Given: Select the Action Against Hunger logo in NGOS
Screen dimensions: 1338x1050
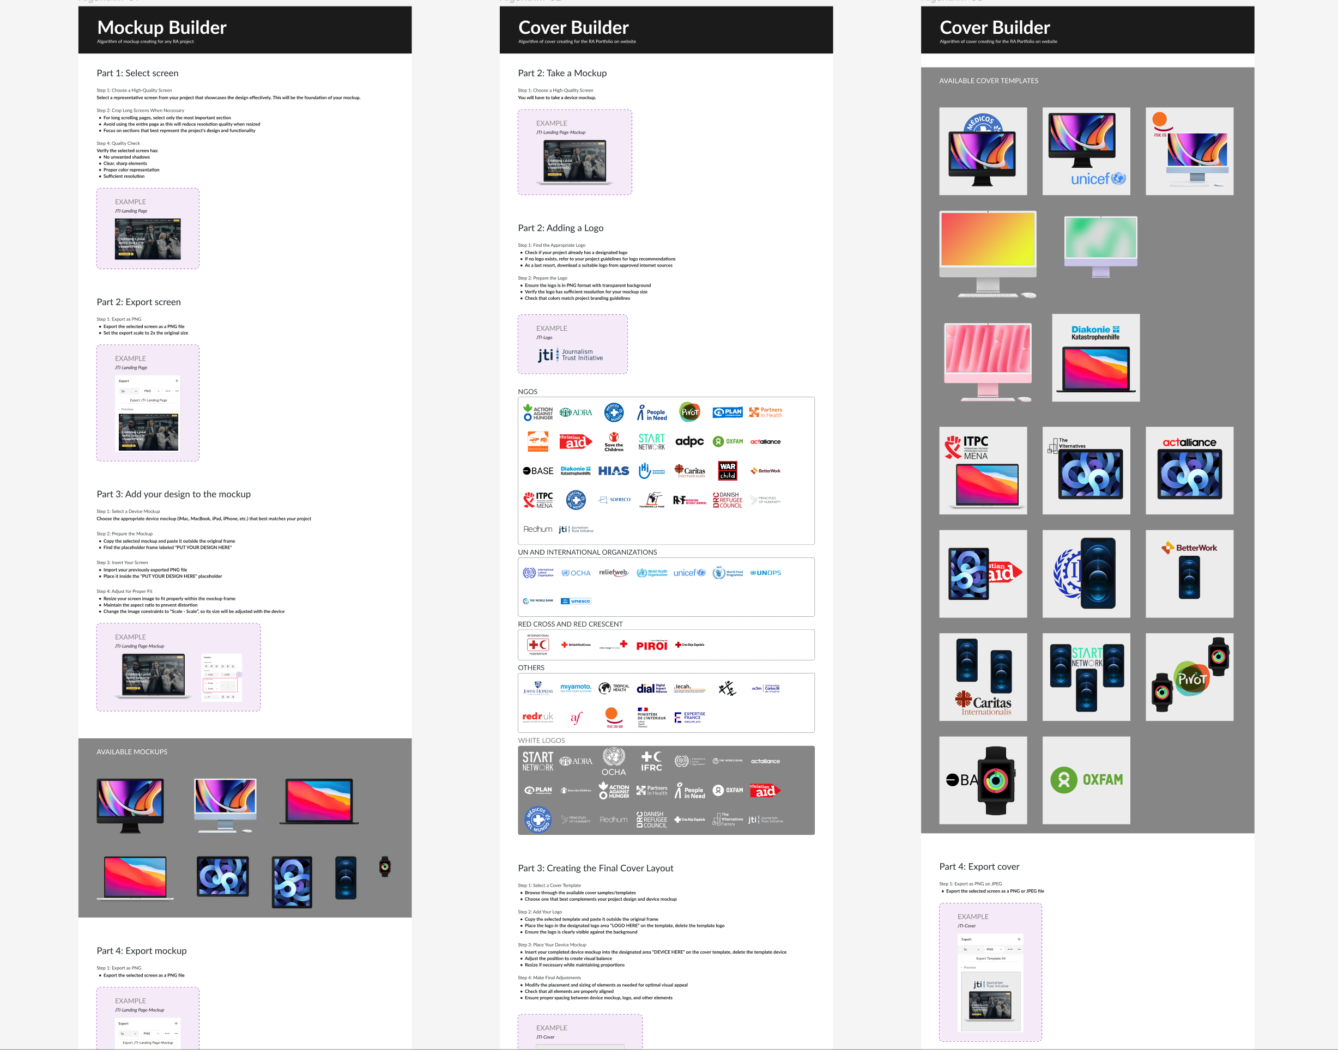Looking at the screenshot, I should (538, 412).
